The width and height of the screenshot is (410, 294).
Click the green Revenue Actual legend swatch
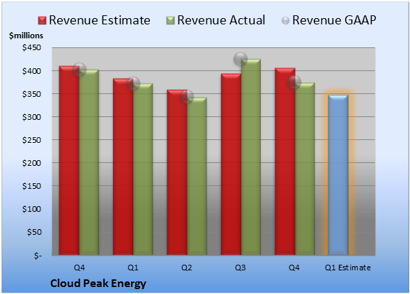(x=170, y=21)
